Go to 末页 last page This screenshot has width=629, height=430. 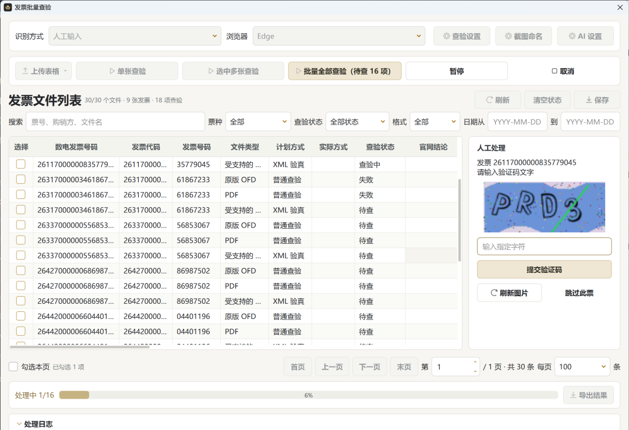tap(404, 367)
